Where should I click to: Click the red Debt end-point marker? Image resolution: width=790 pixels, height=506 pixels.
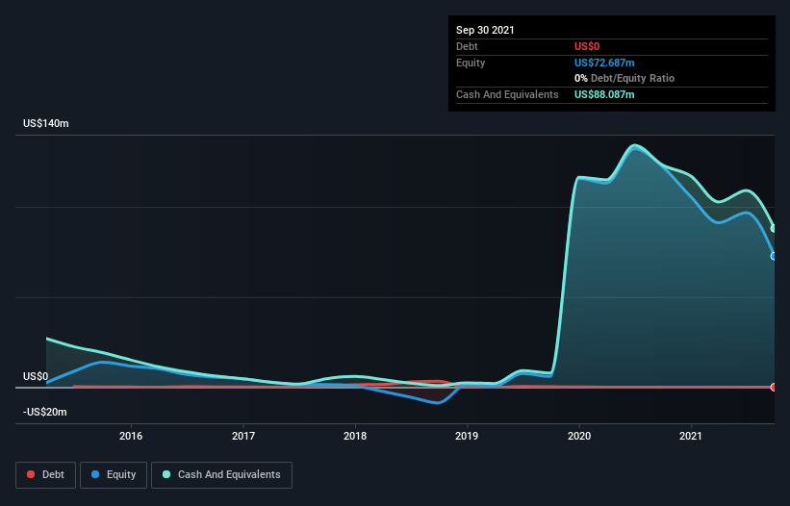(774, 387)
